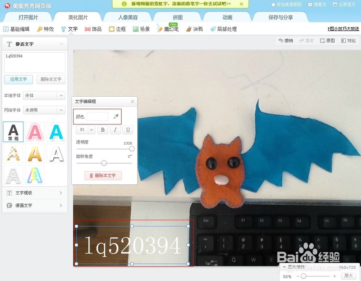Add desktop icon via 添加桌面图标
The height and width of the screenshot is (281, 361).
(x=286, y=4)
